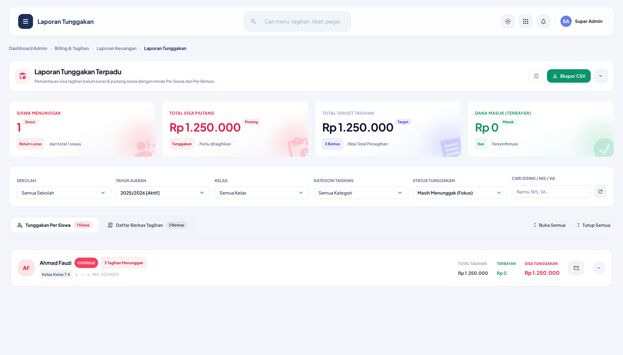This screenshot has height=355, width=623.
Task: Go to Billing & Tagihan breadcrumb
Action: point(72,48)
